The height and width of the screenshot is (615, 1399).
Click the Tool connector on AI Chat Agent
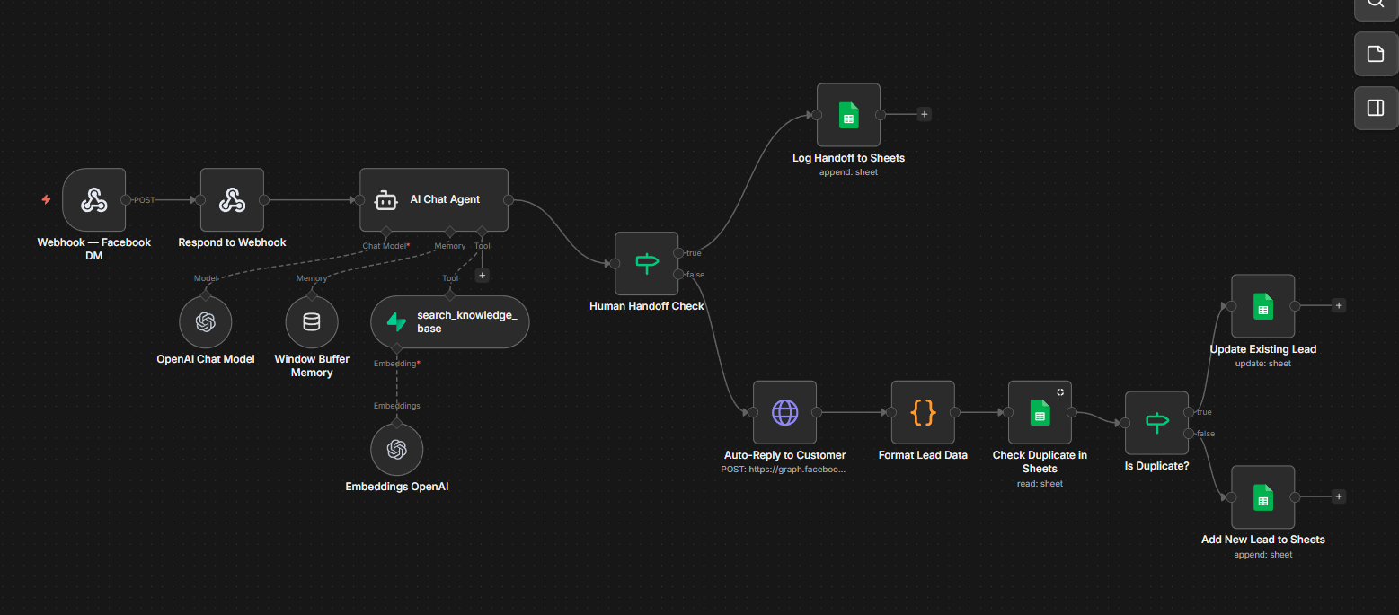[x=482, y=231]
